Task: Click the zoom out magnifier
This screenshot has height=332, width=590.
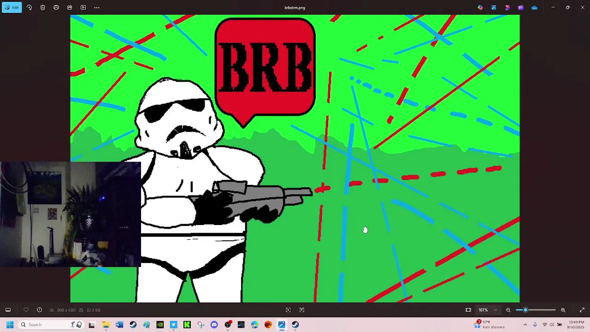Action: (508, 310)
